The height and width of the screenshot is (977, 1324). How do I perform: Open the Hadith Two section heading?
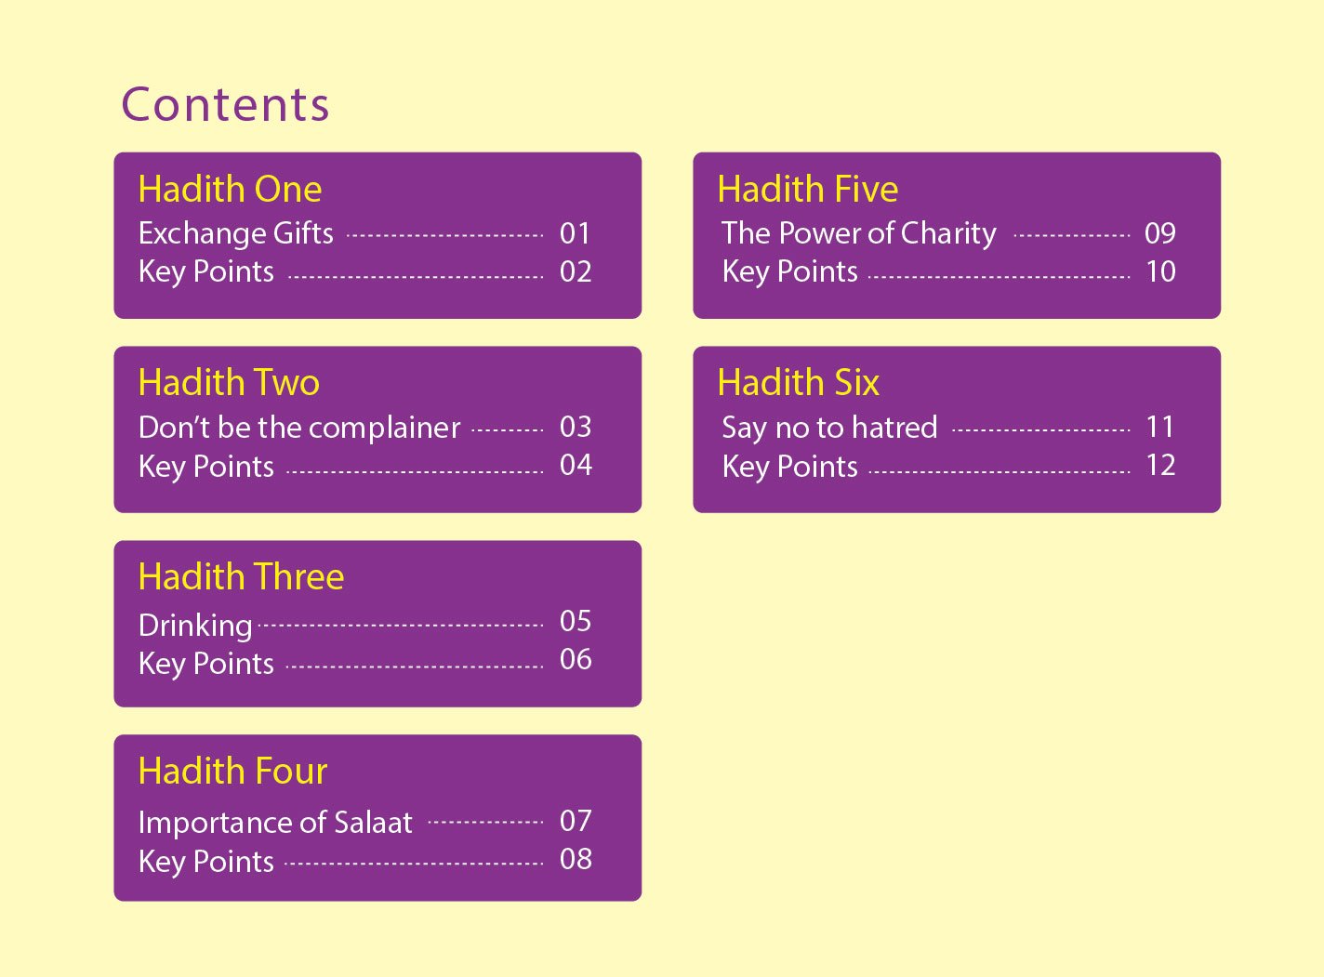229,383
